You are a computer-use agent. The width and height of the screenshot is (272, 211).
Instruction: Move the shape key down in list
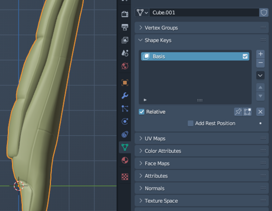click(x=261, y=96)
